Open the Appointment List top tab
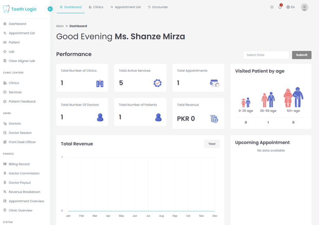Viewport: 319px width, 225px height. coord(126,7)
